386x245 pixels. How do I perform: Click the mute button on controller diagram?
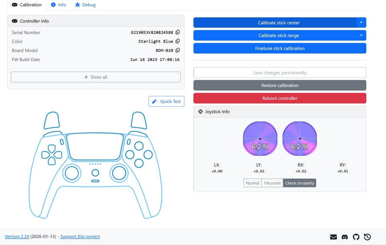(x=95, y=181)
